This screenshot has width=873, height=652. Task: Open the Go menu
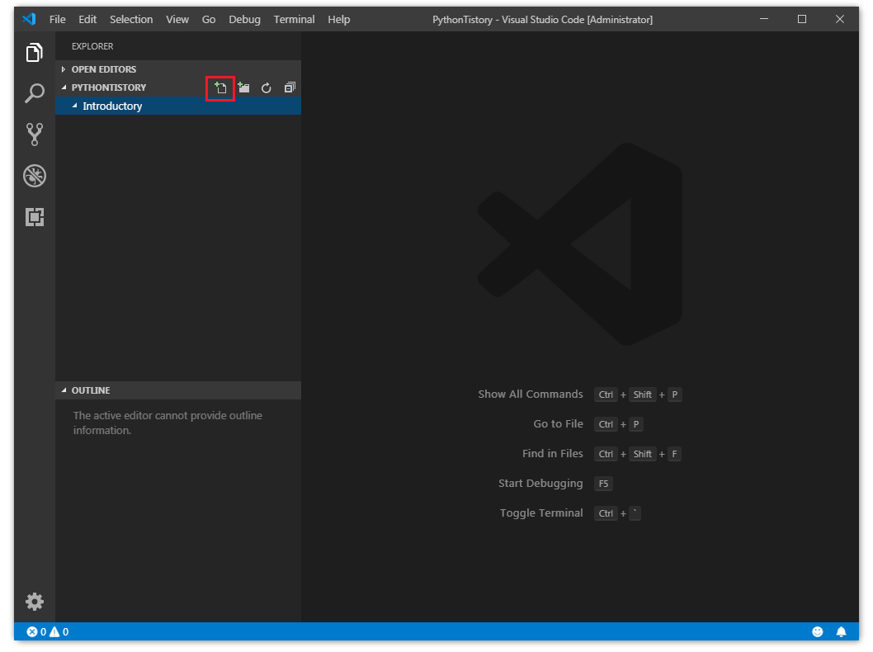pyautogui.click(x=209, y=20)
